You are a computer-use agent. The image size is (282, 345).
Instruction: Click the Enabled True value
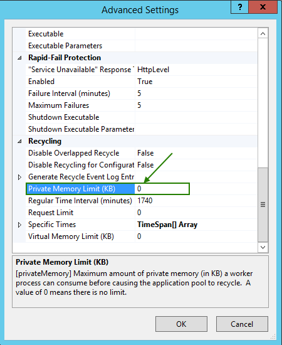[x=145, y=82]
